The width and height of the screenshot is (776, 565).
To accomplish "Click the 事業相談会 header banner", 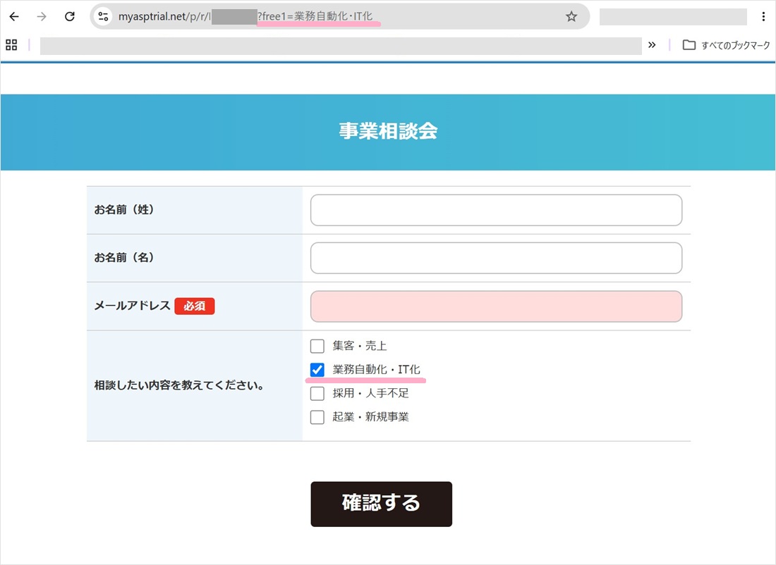I will pyautogui.click(x=388, y=132).
